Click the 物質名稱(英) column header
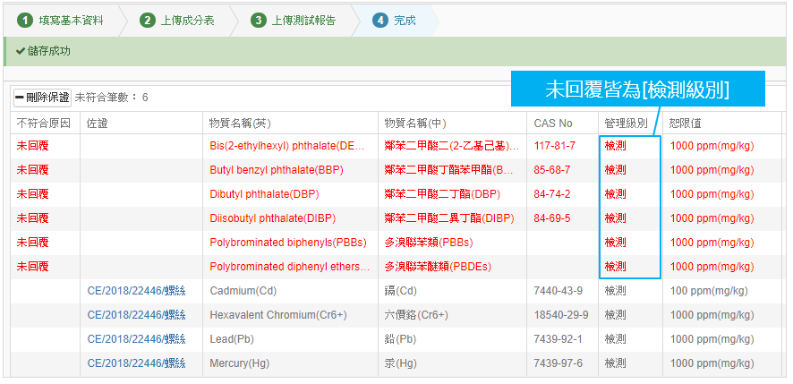This screenshot has height=384, width=793. 240,123
